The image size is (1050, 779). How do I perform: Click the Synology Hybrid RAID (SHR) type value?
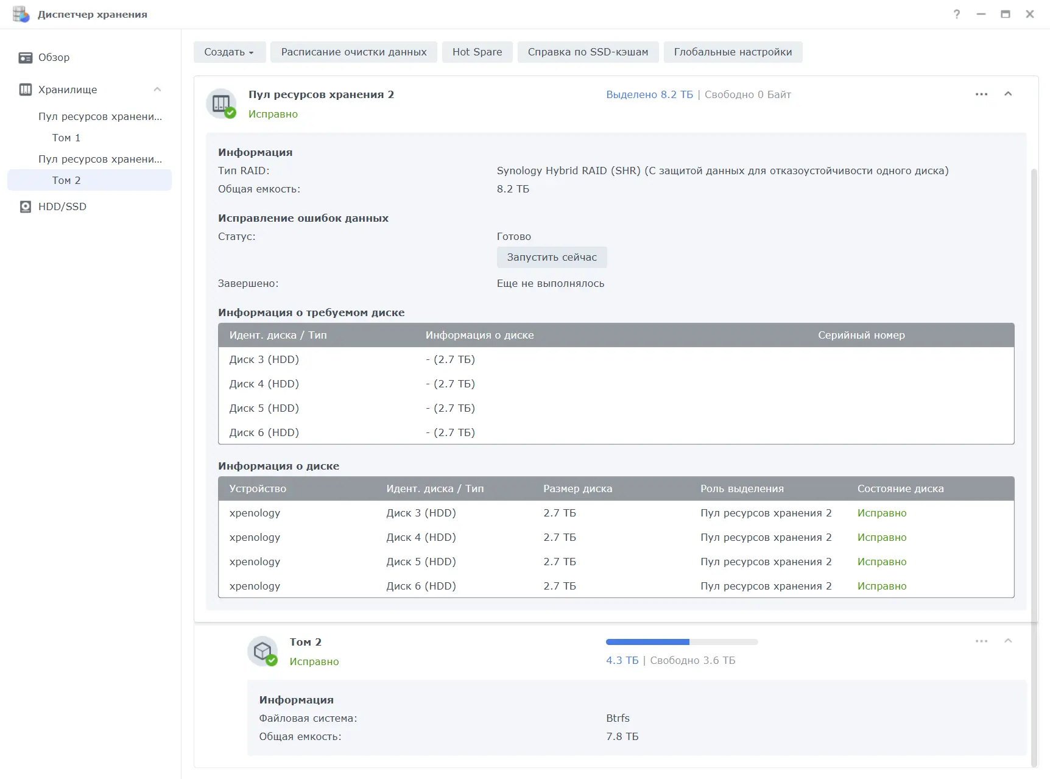click(722, 171)
